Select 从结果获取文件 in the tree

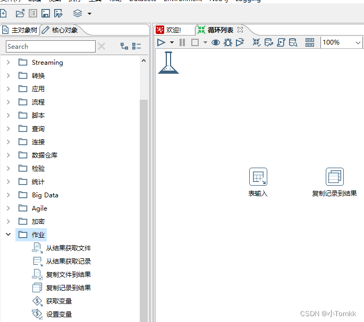pos(68,248)
